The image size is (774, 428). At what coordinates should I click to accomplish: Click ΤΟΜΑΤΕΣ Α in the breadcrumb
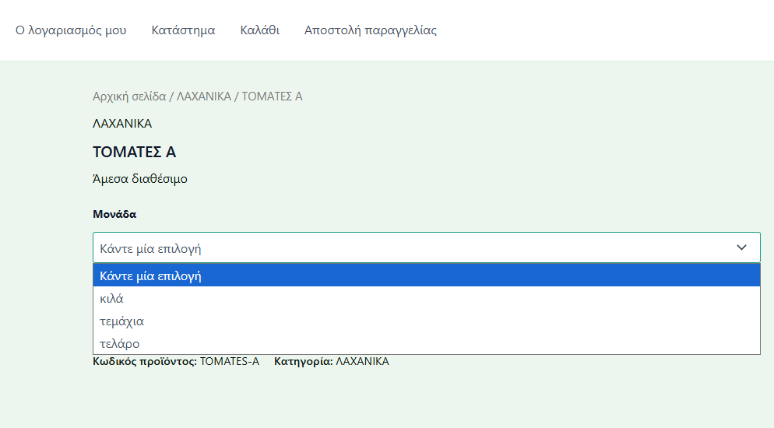click(x=272, y=96)
